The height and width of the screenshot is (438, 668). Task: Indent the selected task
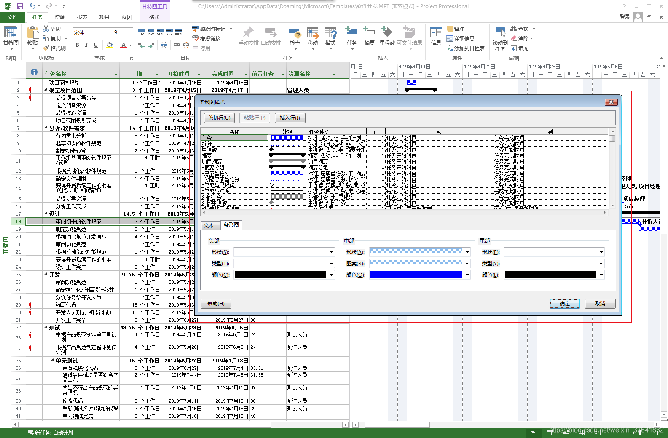pos(151,45)
